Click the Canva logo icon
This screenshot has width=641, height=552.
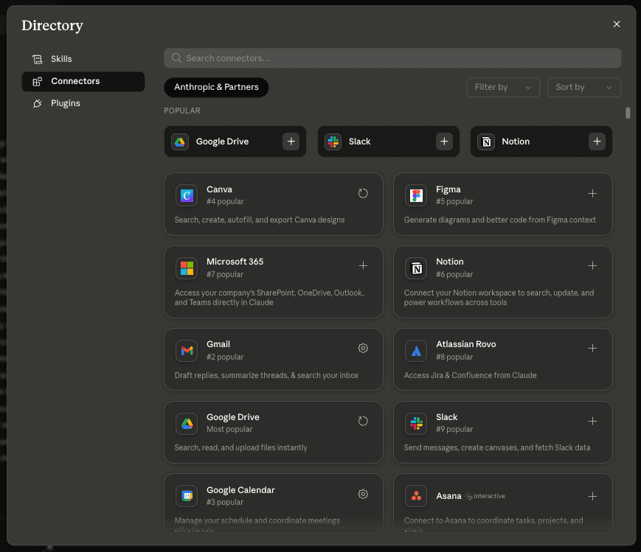(187, 195)
